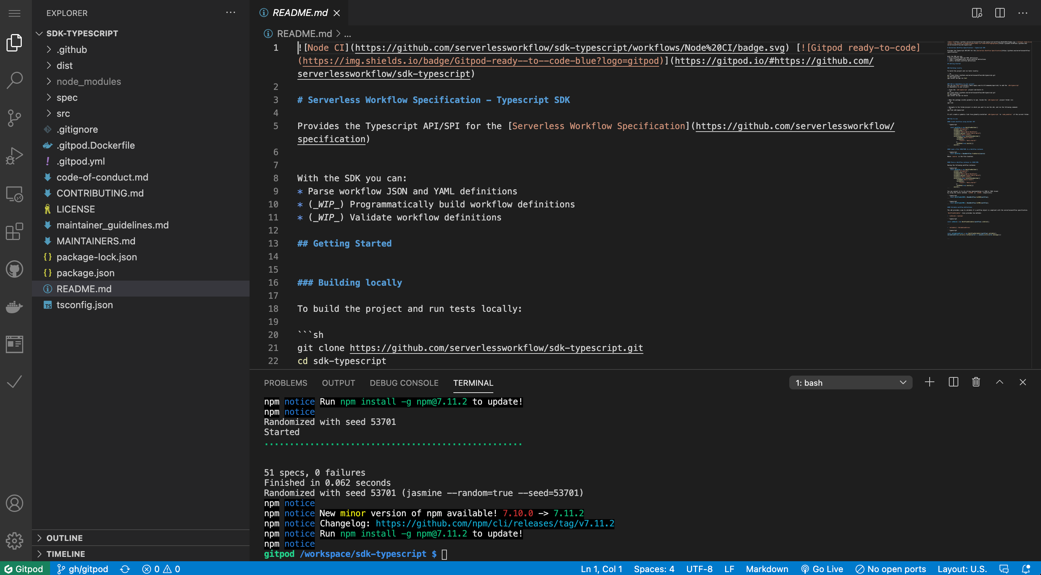Open the hamburger application menu
The width and height of the screenshot is (1041, 575).
[15, 13]
